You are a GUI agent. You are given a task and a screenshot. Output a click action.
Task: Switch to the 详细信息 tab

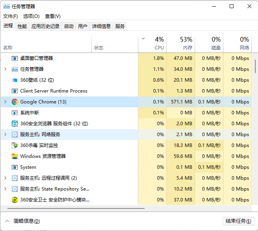pos(101,26)
